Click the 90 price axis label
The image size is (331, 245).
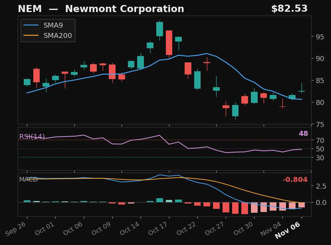(320, 59)
